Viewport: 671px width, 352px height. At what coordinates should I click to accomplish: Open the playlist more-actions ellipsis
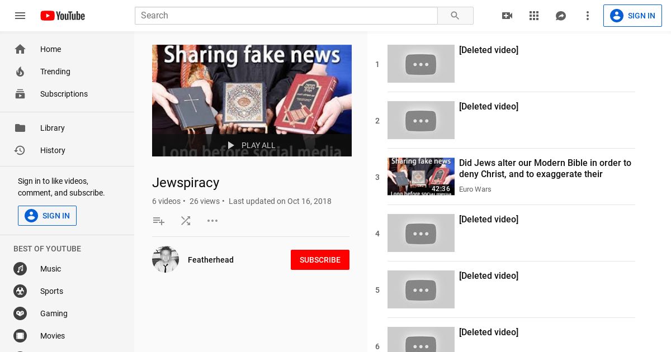coord(212,221)
